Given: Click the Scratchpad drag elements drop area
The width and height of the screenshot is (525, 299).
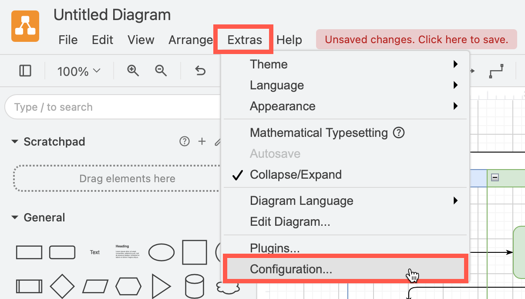Looking at the screenshot, I should [x=117, y=178].
